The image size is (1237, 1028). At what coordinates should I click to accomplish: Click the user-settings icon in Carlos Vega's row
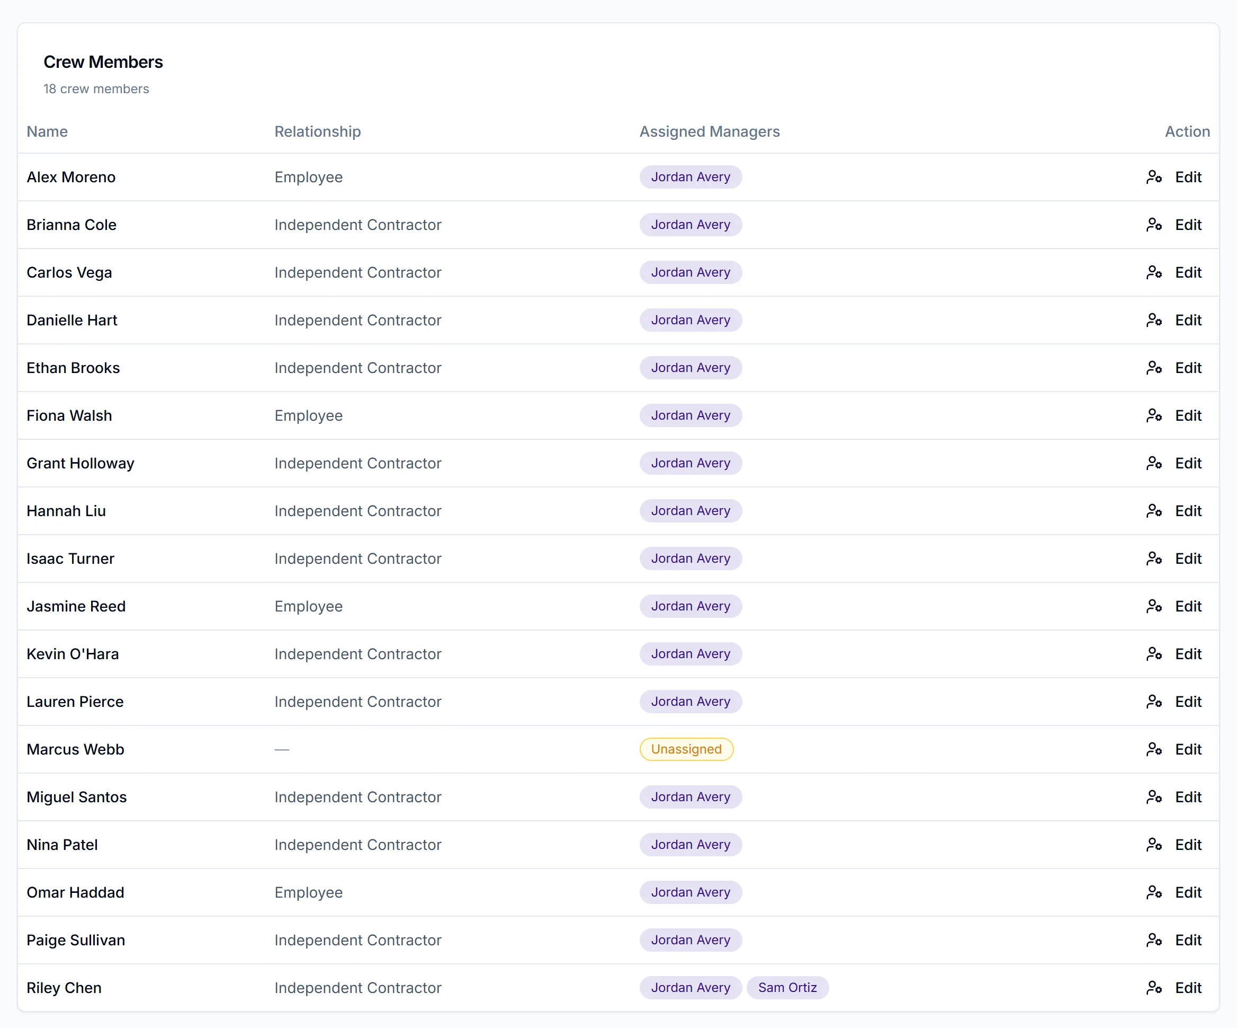[1154, 272]
